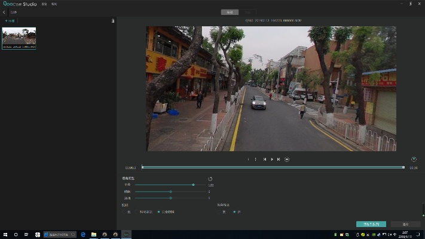Jump to the previous frame

[x=265, y=160]
